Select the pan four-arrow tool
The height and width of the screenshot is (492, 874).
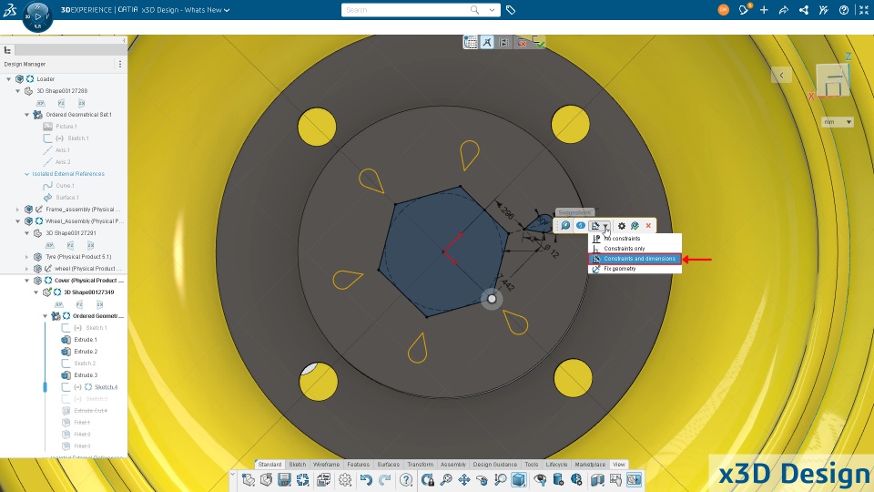click(x=463, y=480)
